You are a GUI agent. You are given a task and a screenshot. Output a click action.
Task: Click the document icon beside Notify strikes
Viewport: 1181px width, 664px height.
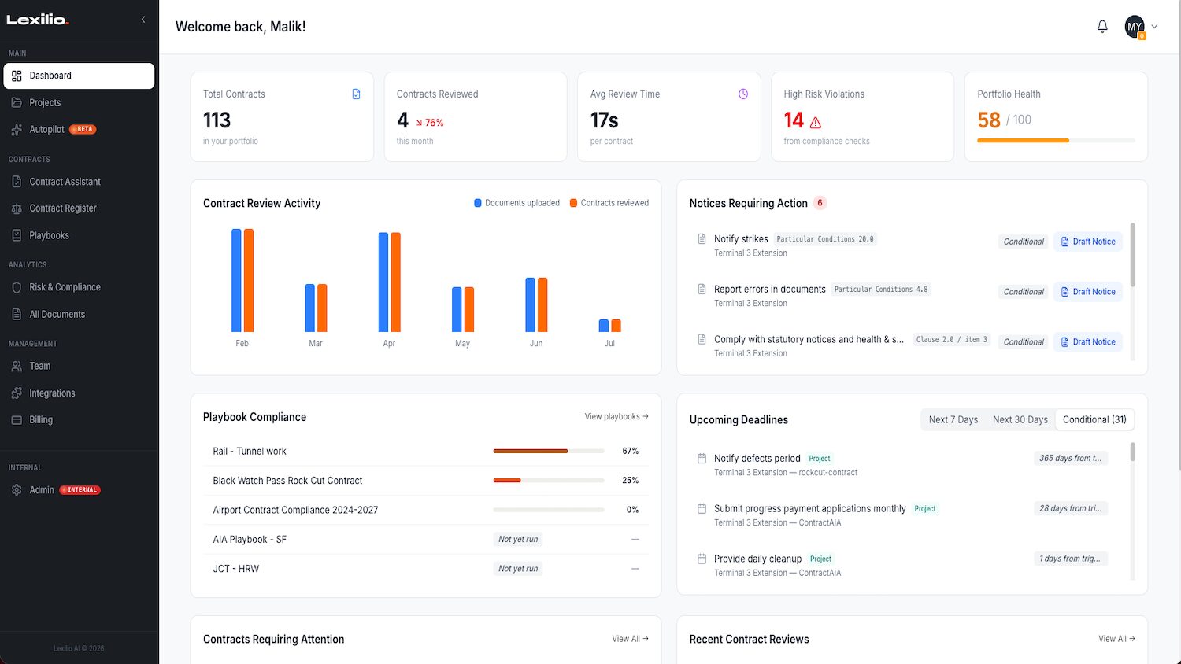(x=702, y=239)
